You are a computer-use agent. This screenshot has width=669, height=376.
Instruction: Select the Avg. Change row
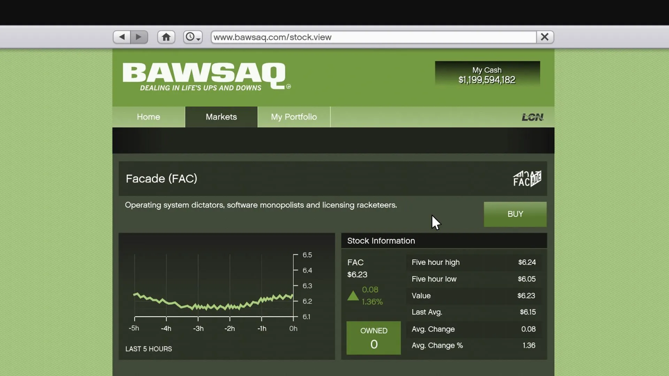pos(474,329)
